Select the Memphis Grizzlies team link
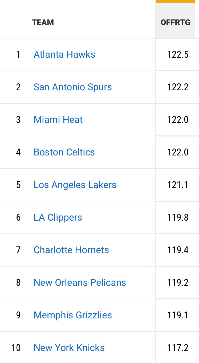The width and height of the screenshot is (199, 363). [73, 315]
